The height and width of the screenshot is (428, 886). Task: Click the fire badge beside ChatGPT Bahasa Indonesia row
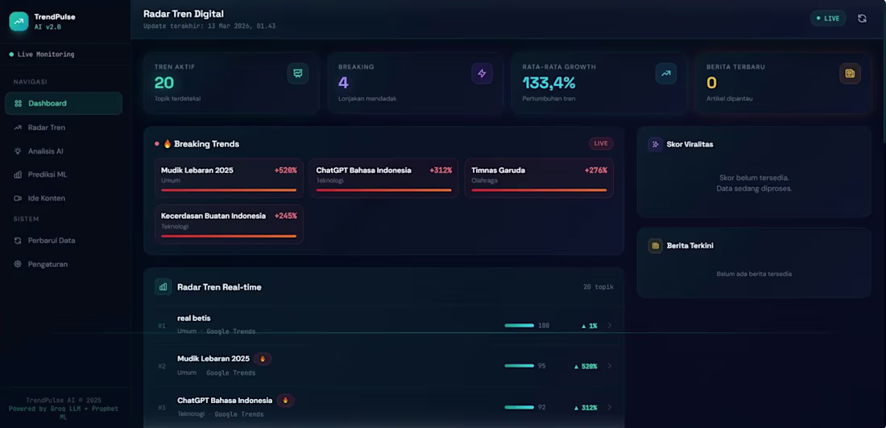(x=285, y=401)
